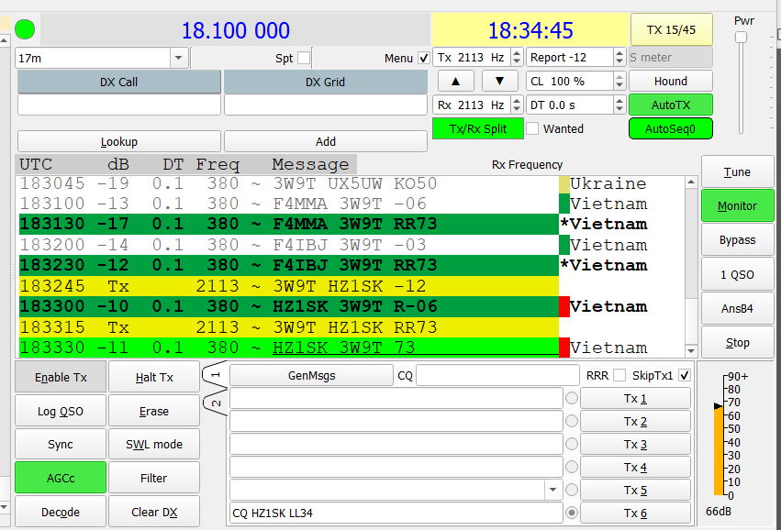Select the Tx 5 radio button
Image resolution: width=781 pixels, height=530 pixels.
572,490
